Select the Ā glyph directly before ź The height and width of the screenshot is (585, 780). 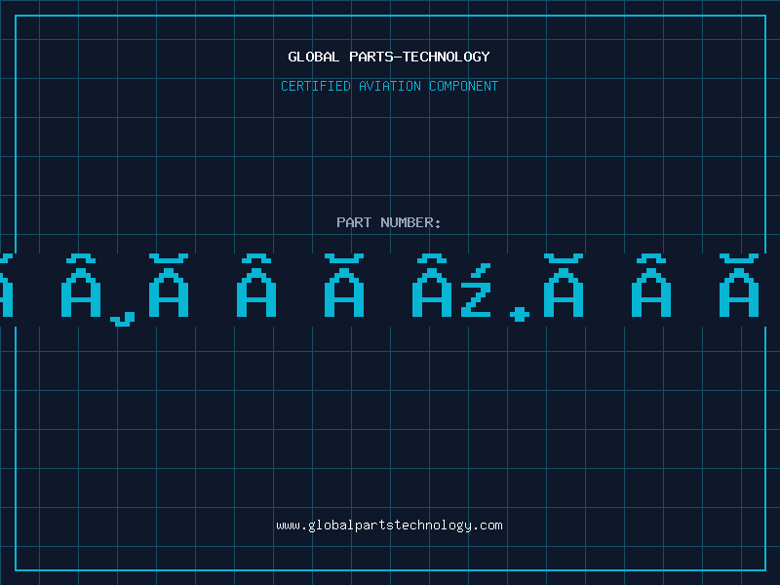pos(432,286)
